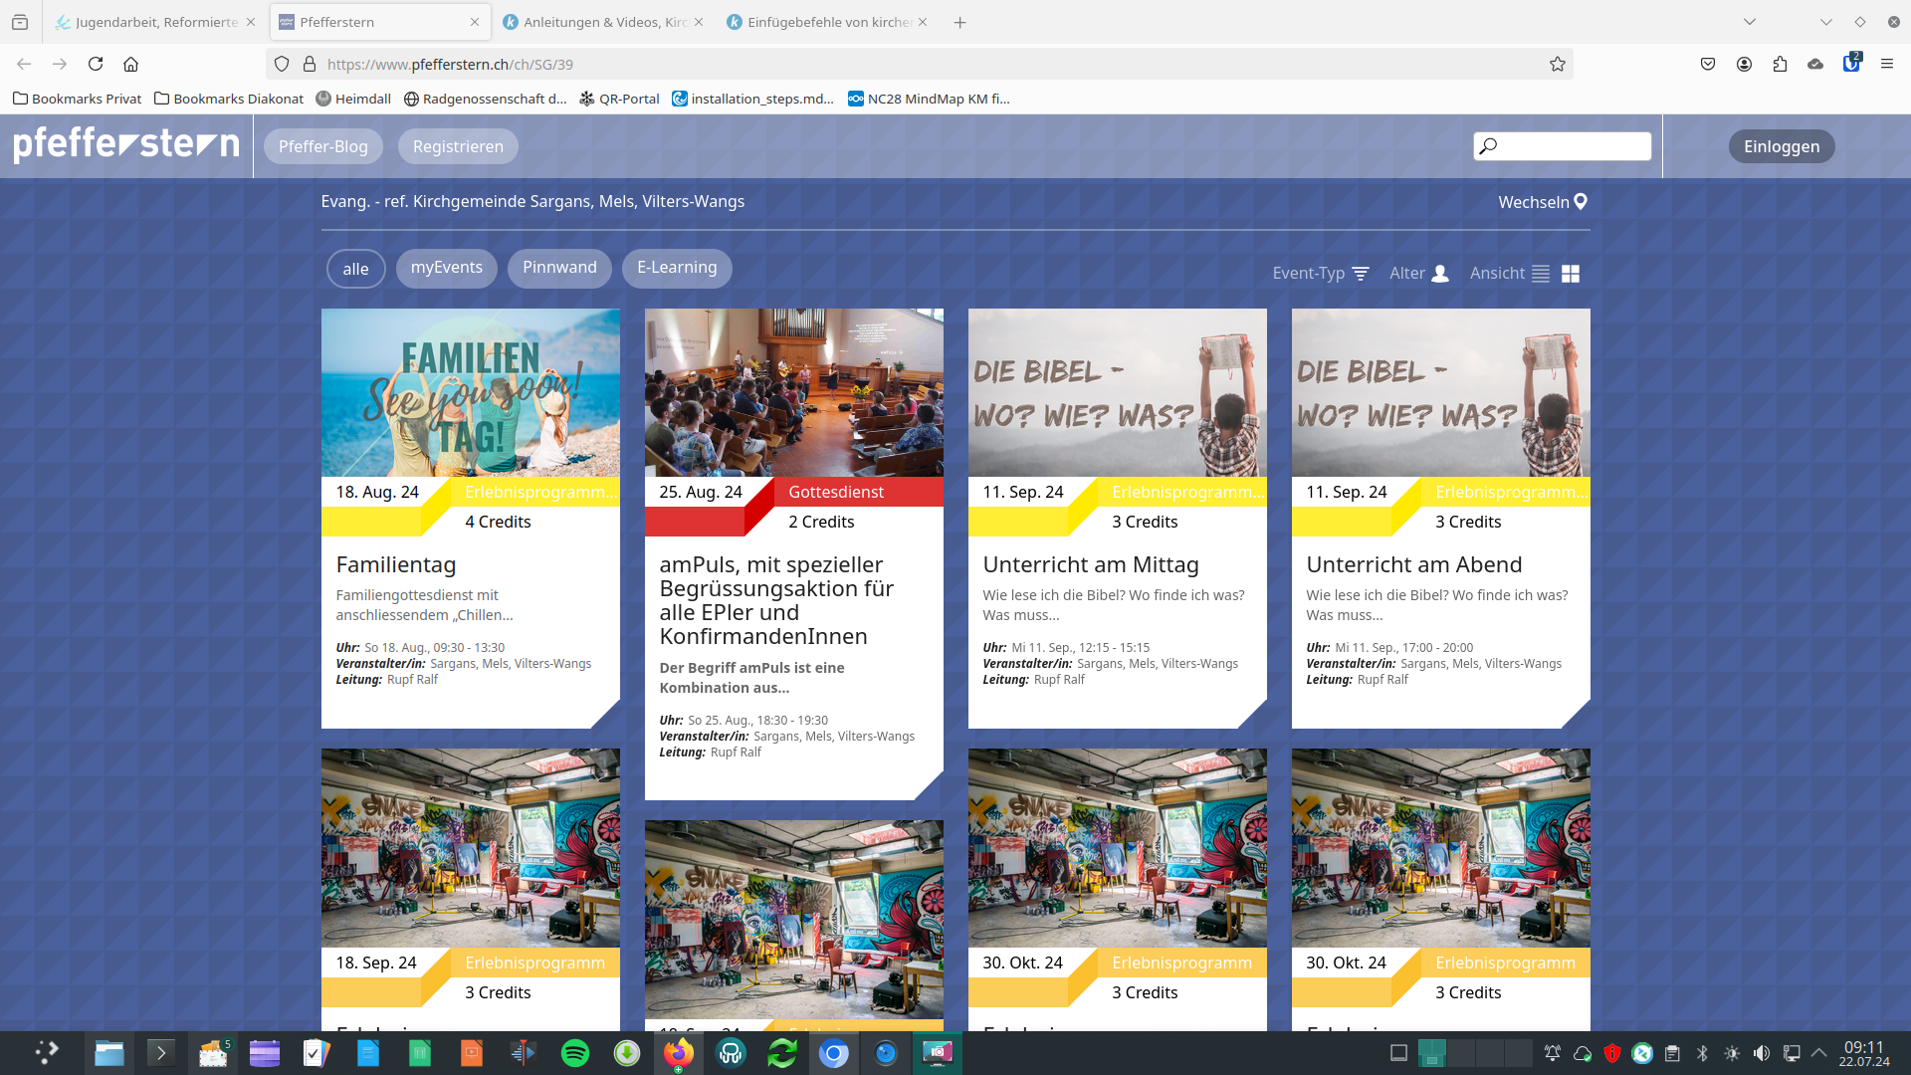Open site security padlock info
Viewport: 1911px width, 1075px height.
[310, 64]
